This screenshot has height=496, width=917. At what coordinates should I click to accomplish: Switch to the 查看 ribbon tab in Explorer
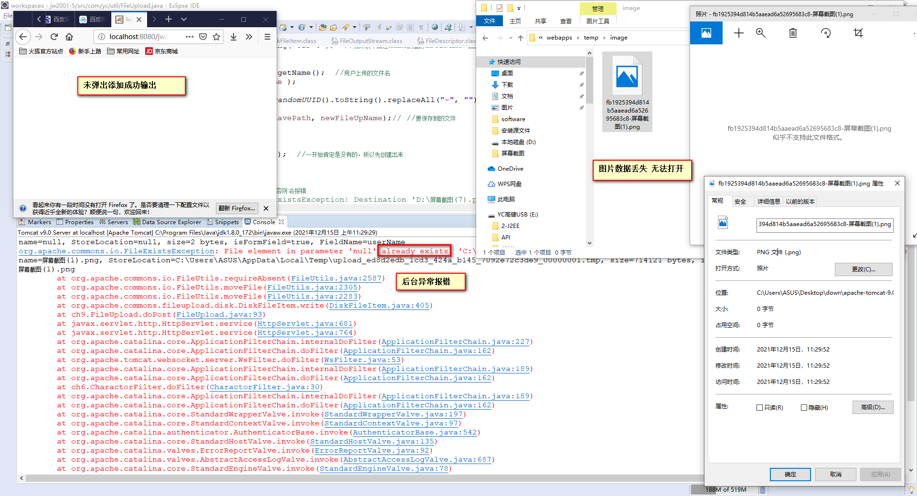click(566, 21)
